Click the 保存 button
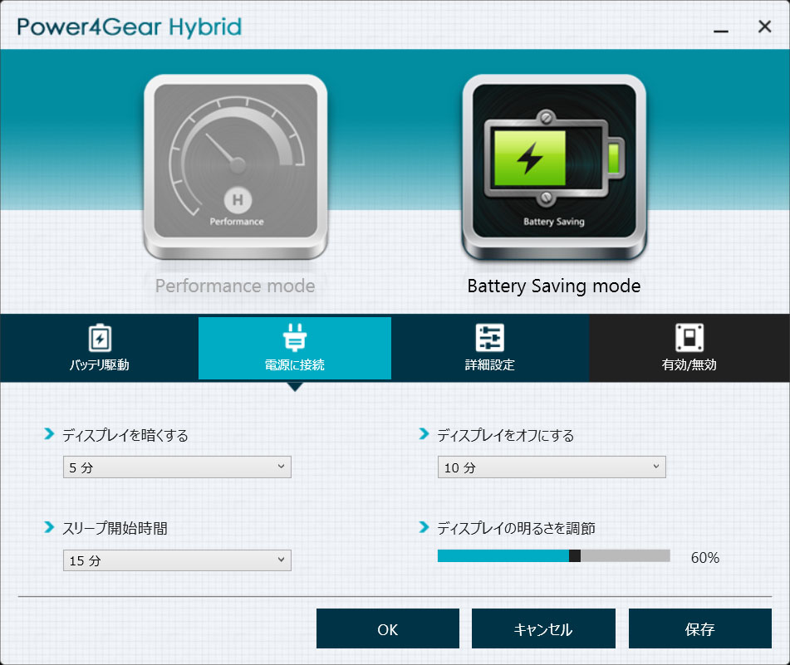Screen dimensions: 790x665 pos(699,628)
